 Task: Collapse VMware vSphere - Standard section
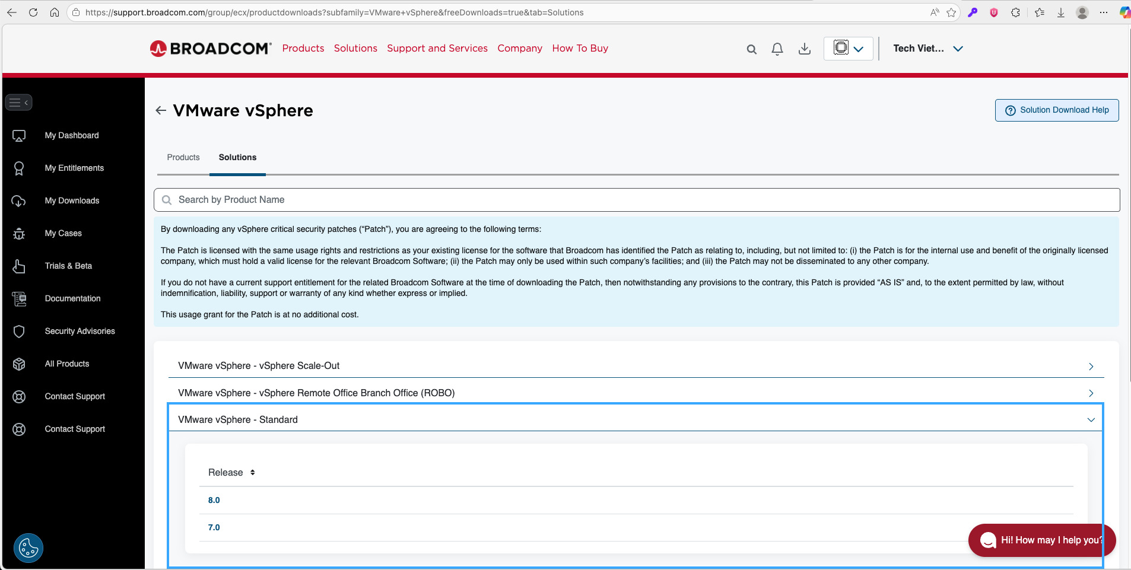[636, 420]
